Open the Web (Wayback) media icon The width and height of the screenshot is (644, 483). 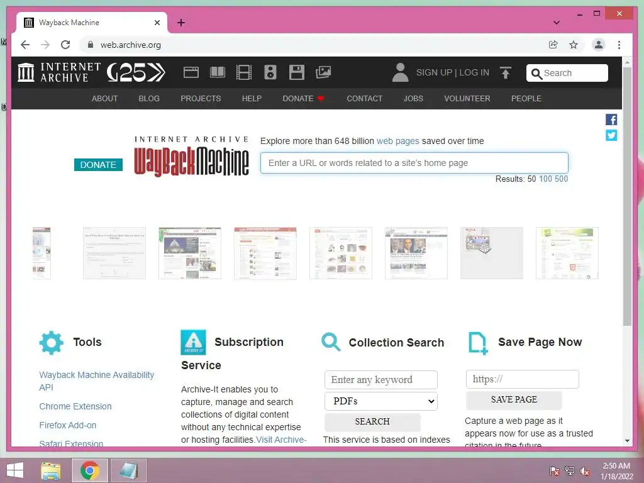[x=191, y=72]
